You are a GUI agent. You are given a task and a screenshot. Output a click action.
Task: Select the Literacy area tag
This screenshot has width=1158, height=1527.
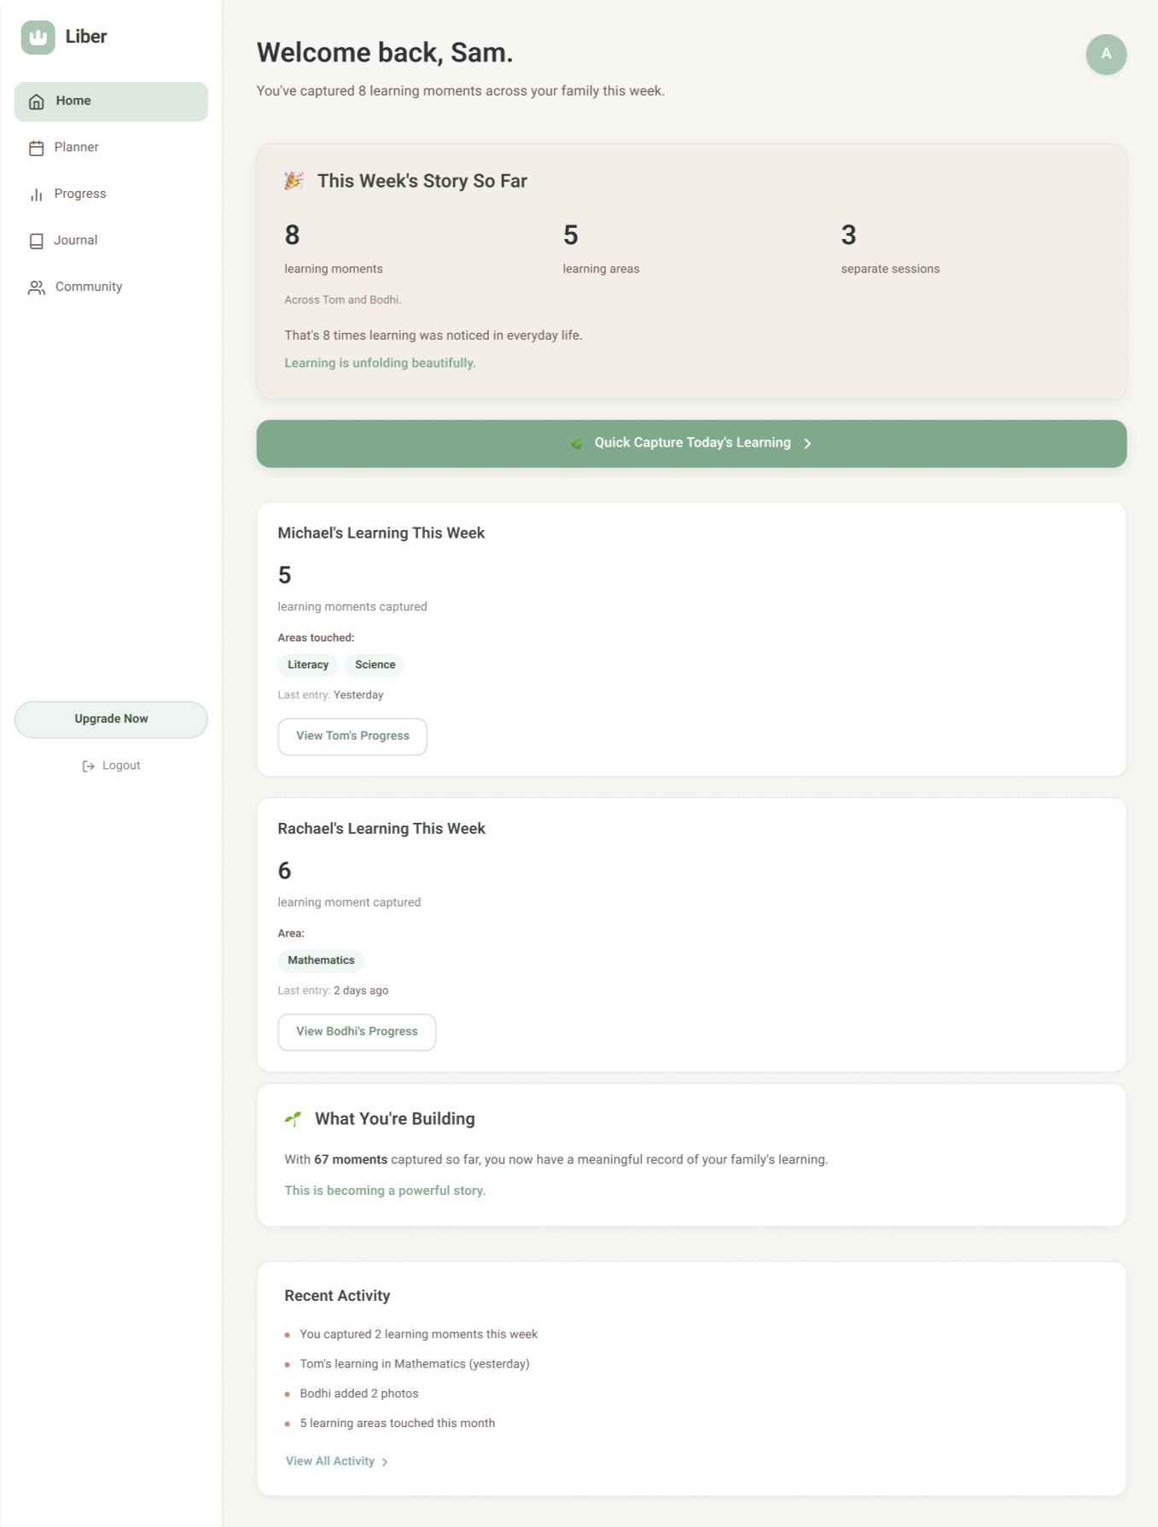tap(308, 665)
